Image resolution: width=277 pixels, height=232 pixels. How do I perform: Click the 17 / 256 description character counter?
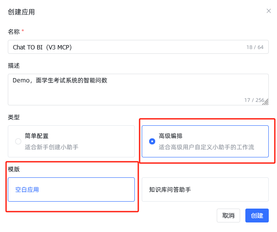(x=254, y=100)
